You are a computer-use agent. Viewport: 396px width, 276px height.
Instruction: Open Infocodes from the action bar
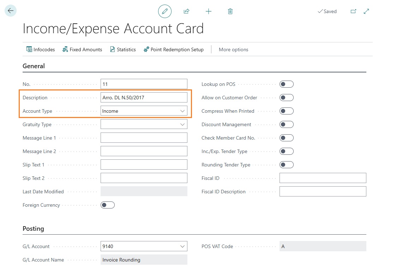click(x=41, y=49)
